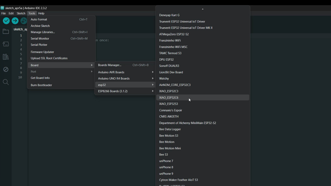331x186 pixels.
Task: Open the Edit menu
Action: tap(11, 13)
